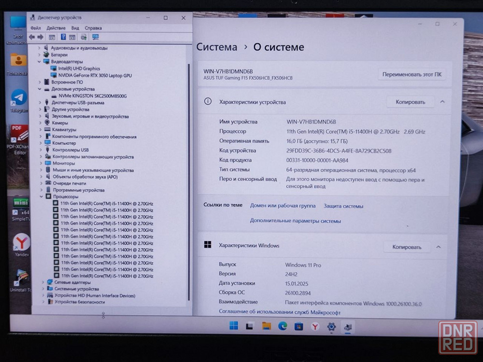Expand the 'Батареи' node
The image size is (483, 362).
pos(39,55)
